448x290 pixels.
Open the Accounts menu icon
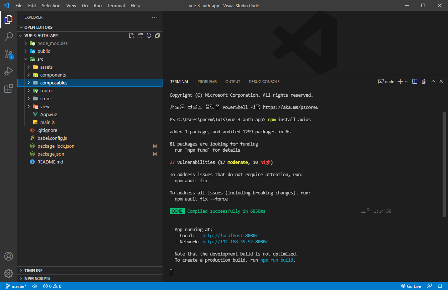tap(9, 256)
